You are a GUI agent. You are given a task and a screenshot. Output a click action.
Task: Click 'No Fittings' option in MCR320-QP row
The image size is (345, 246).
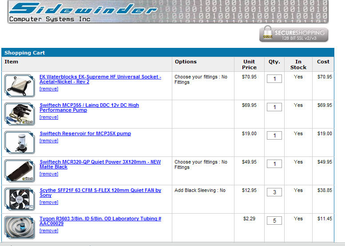pyautogui.click(x=201, y=164)
